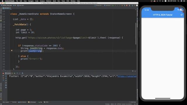187x105 pixels.
Task: Click the lib folder breadcrumb
Action: click(15, 5)
